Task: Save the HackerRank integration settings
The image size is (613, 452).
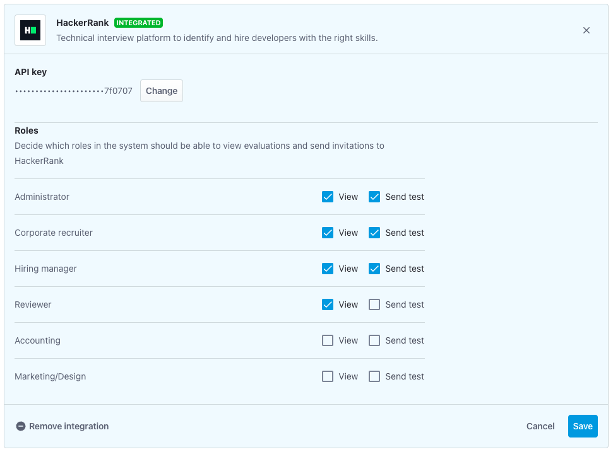Action: tap(583, 426)
